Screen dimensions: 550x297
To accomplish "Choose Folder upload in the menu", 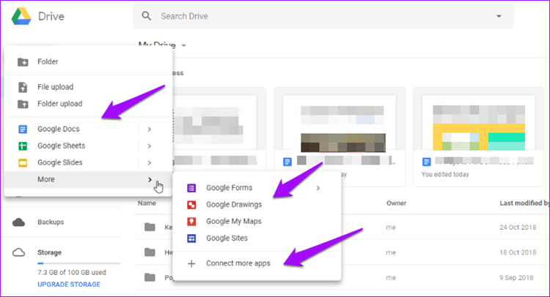I will pyautogui.click(x=89, y=104).
